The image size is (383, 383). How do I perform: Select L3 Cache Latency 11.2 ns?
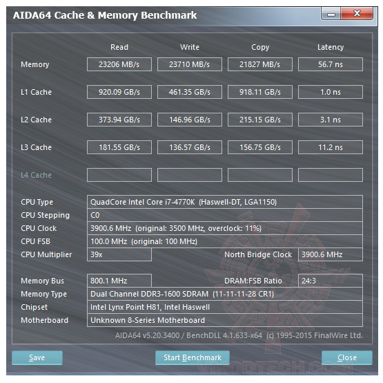(x=331, y=147)
